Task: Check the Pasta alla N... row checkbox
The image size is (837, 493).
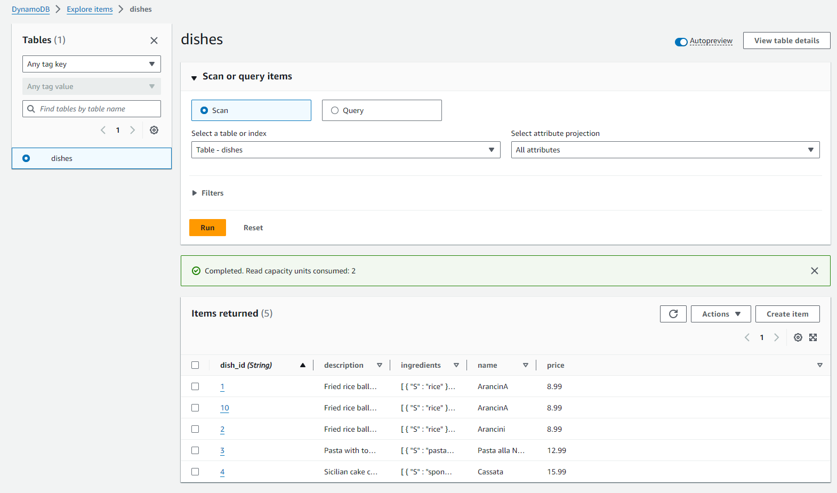Action: 195,450
